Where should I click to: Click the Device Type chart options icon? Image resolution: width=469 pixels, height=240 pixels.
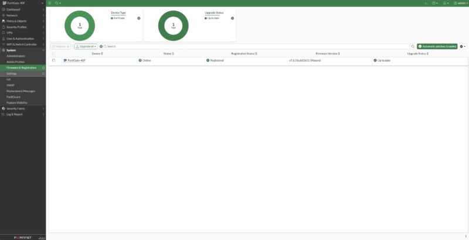[x=139, y=18]
